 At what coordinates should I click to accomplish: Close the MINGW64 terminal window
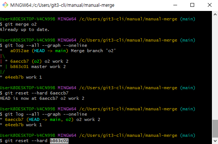click(x=210, y=5)
